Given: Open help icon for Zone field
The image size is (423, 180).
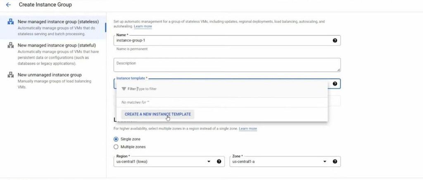Looking at the screenshot, I should point(335,161).
